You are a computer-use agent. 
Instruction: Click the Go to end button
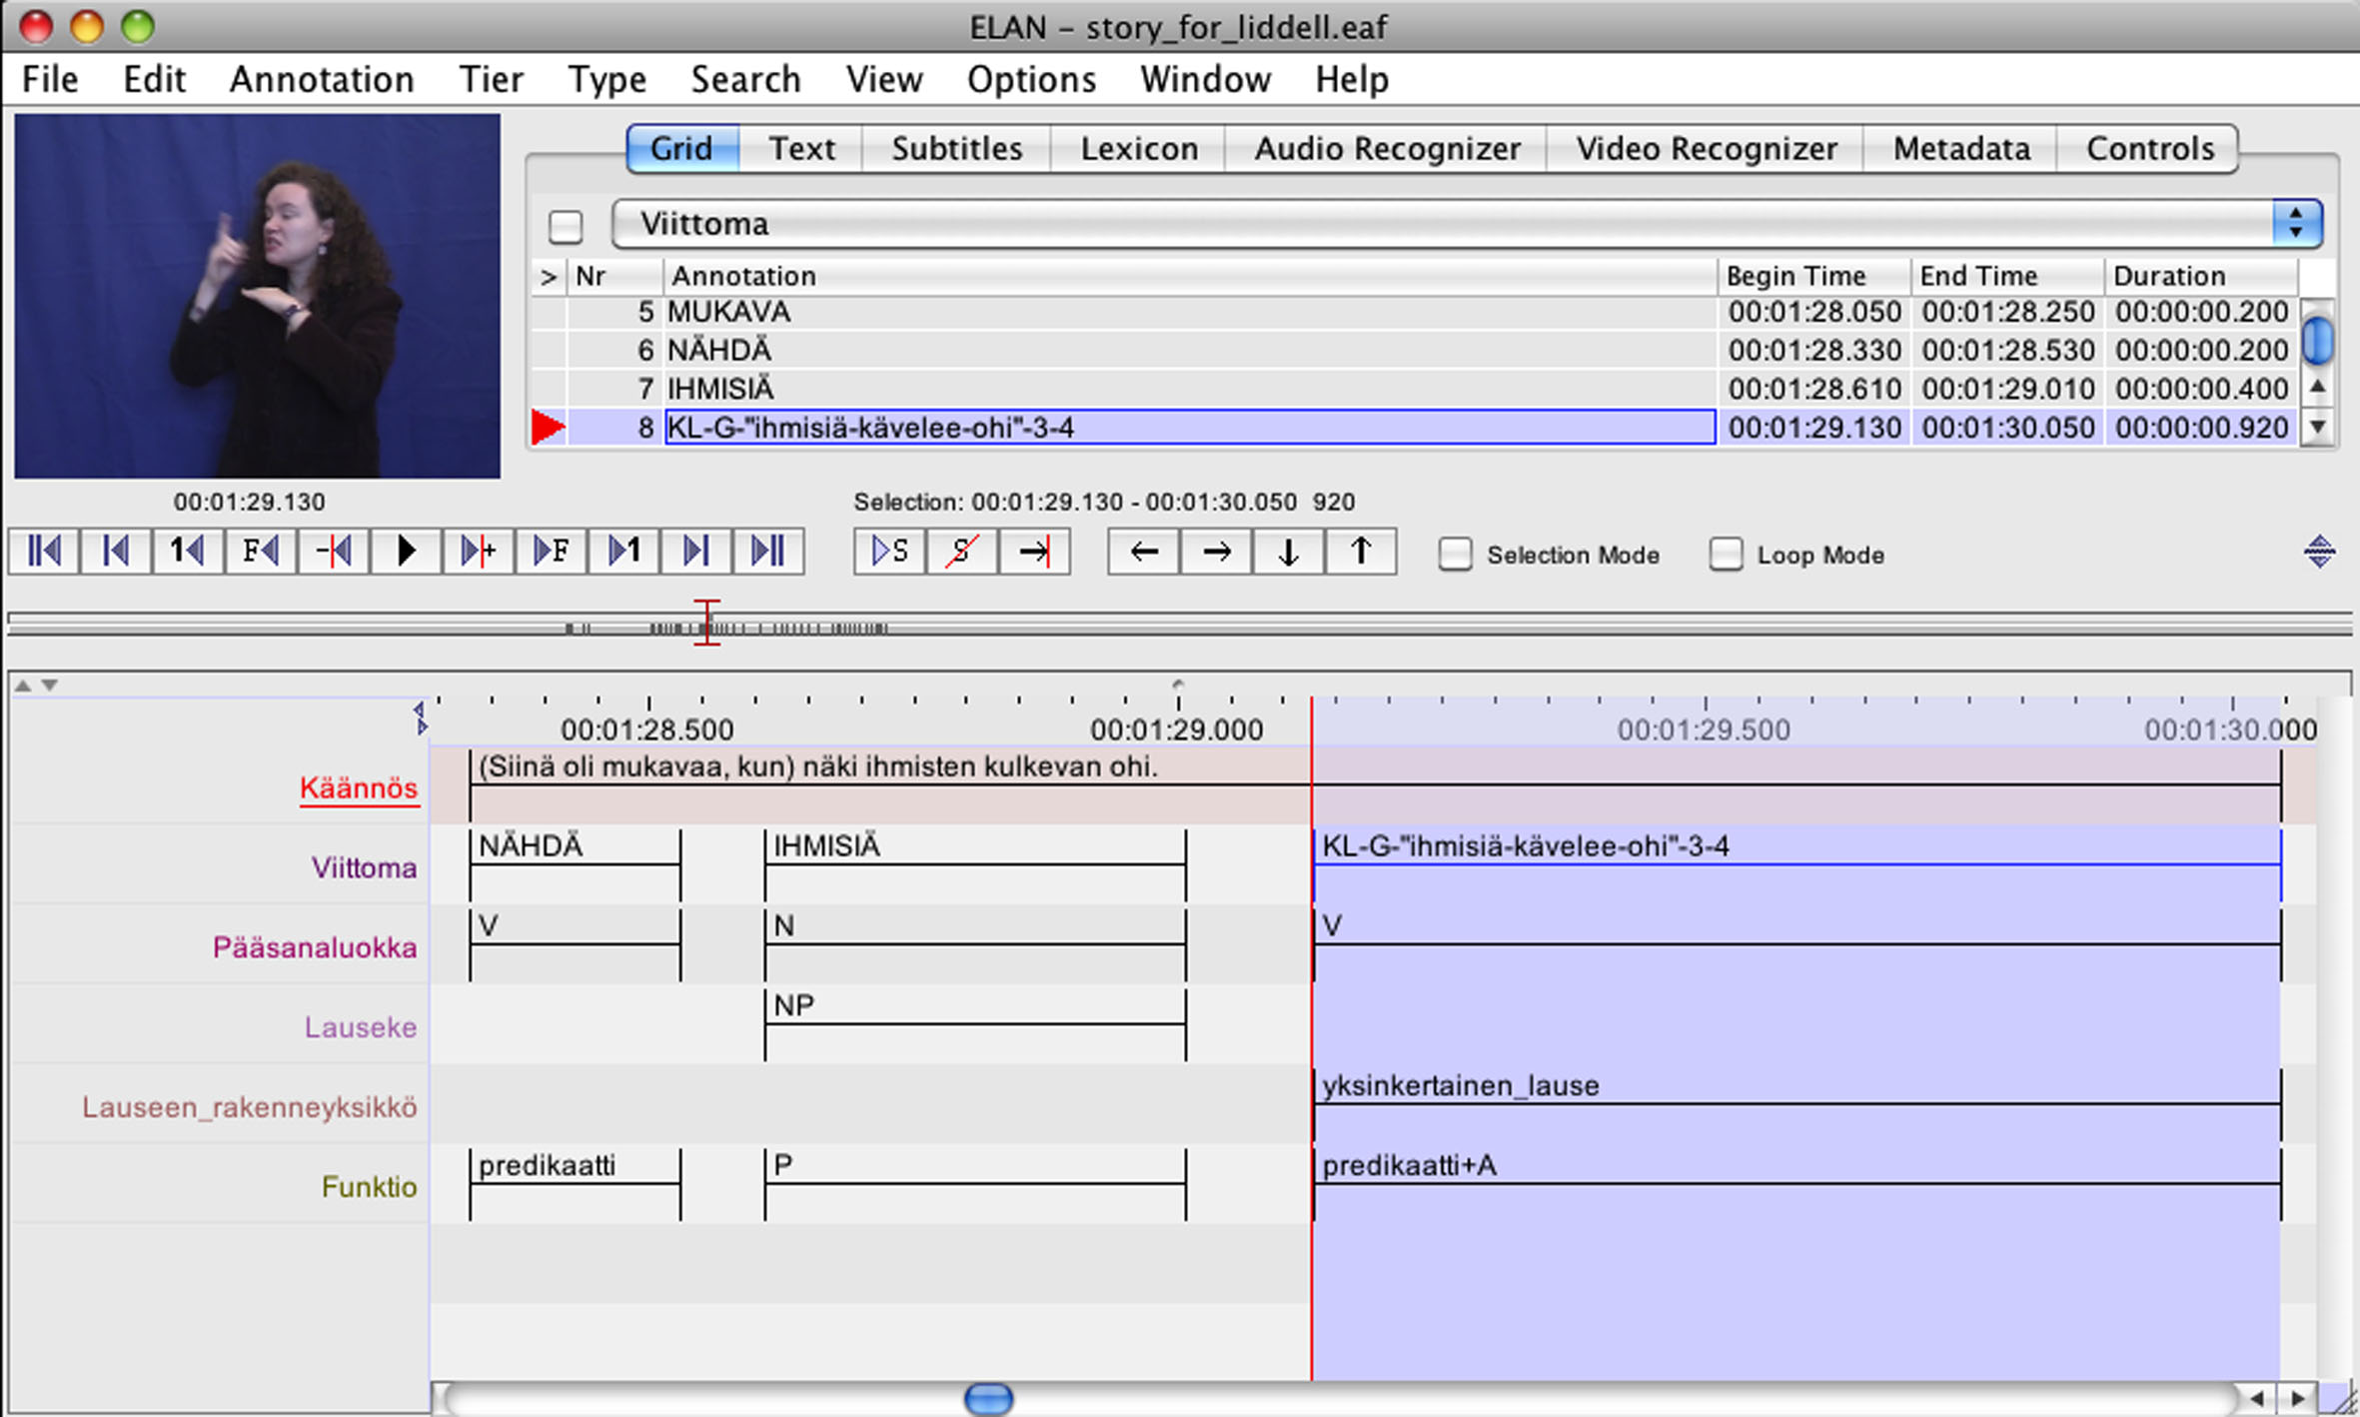tap(765, 554)
